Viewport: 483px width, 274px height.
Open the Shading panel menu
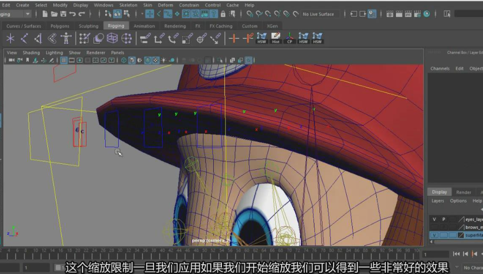(31, 53)
